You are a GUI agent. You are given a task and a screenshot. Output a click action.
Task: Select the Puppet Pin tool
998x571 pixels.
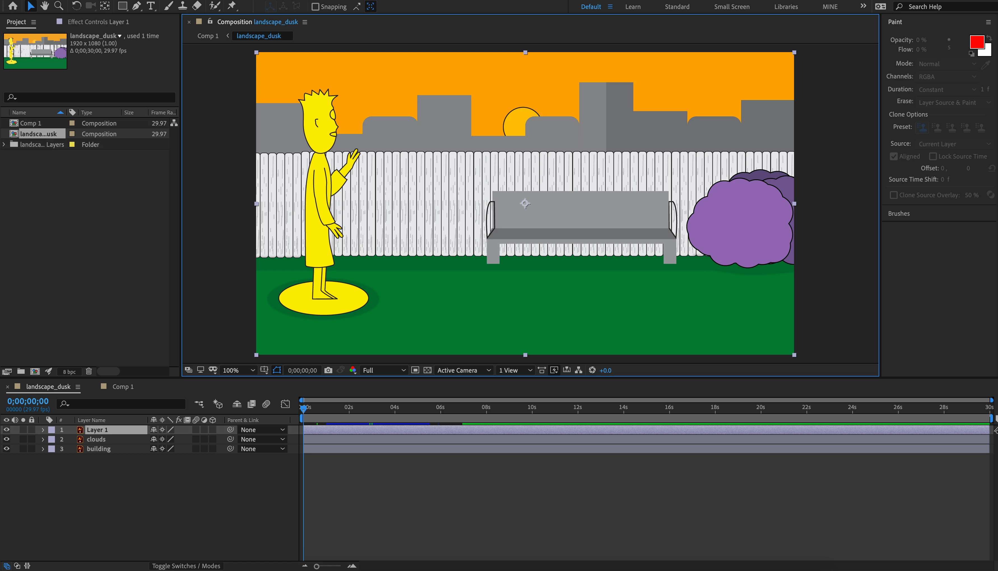232,6
